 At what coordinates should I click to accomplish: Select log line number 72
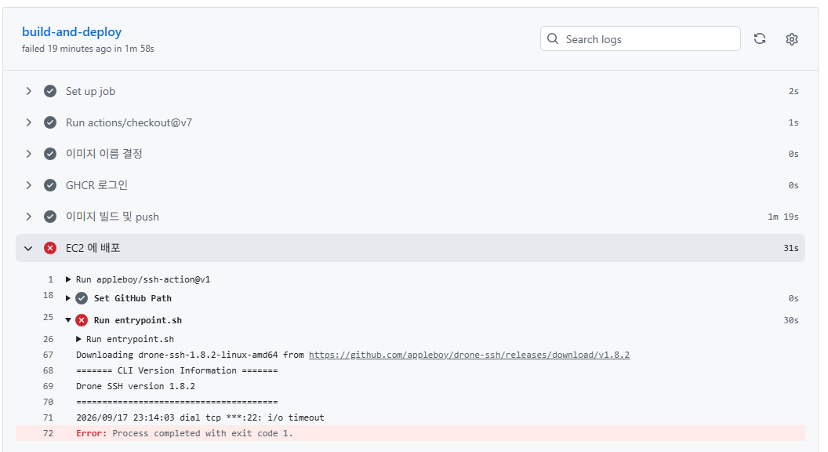click(48, 433)
